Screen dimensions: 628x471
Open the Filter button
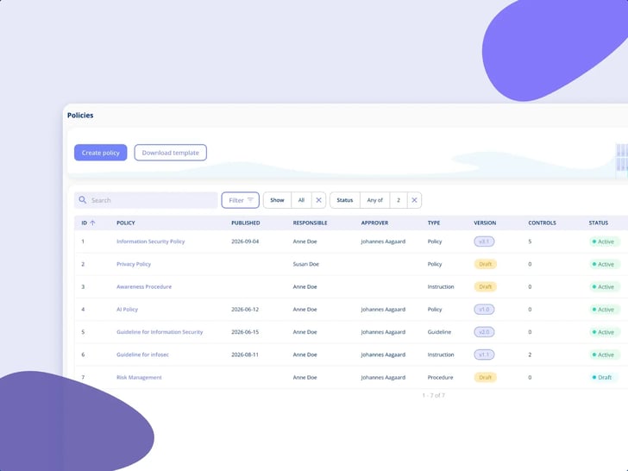(241, 200)
